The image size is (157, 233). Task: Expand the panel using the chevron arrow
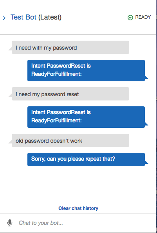click(4, 18)
